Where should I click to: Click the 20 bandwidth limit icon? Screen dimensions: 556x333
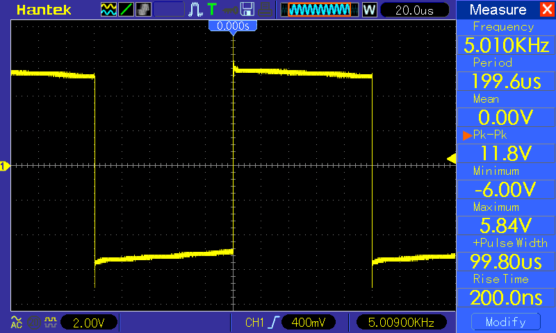(x=34, y=323)
